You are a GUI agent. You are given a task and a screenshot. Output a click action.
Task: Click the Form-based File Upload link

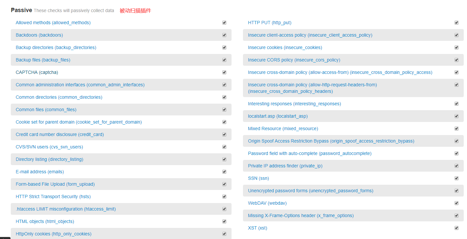pyautogui.click(x=55, y=184)
